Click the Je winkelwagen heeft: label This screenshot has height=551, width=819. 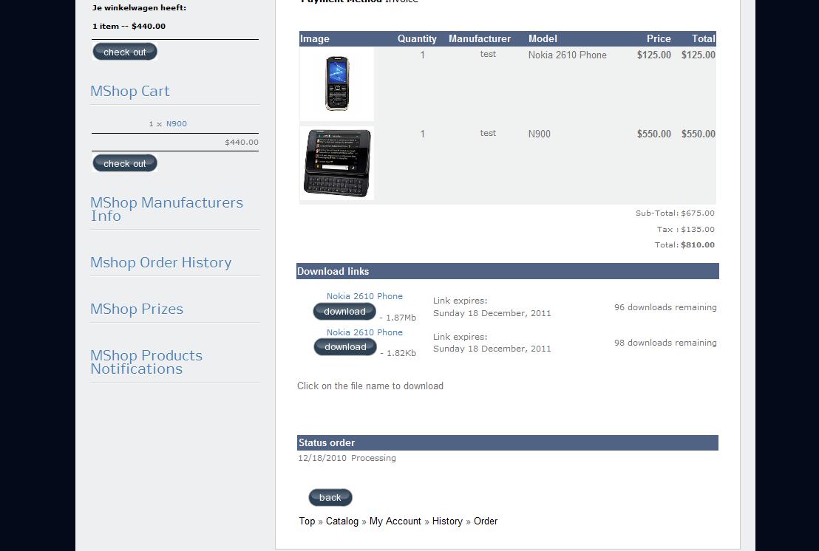pos(140,8)
